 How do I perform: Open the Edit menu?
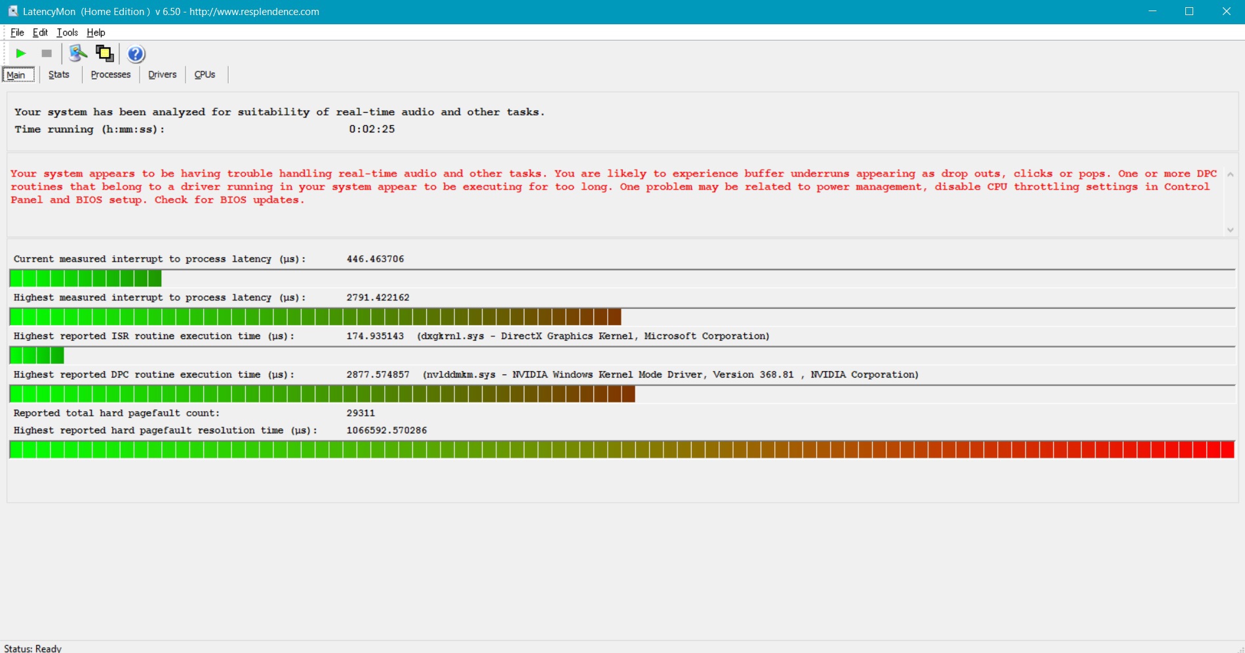point(40,32)
